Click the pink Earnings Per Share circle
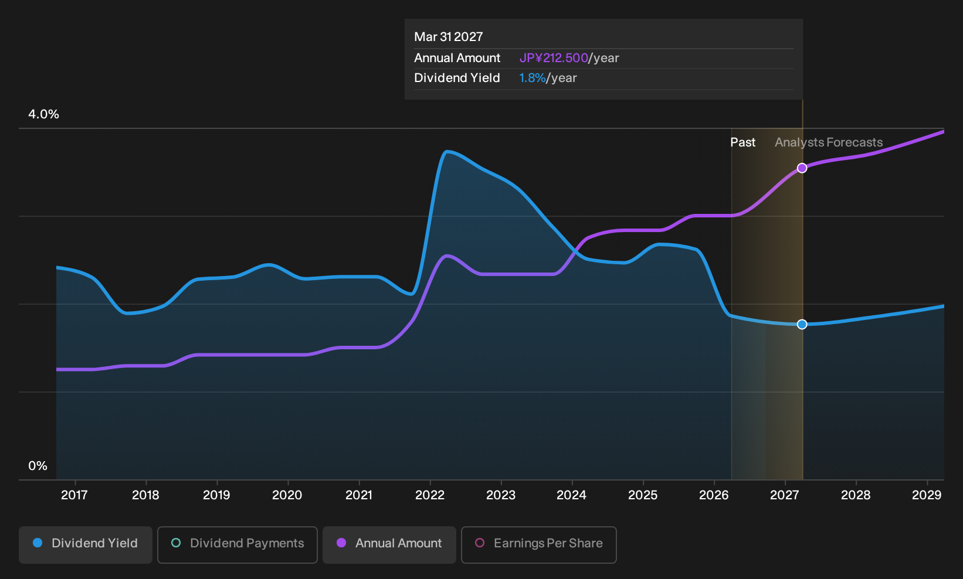Screen dimensions: 963x579 click(x=480, y=543)
